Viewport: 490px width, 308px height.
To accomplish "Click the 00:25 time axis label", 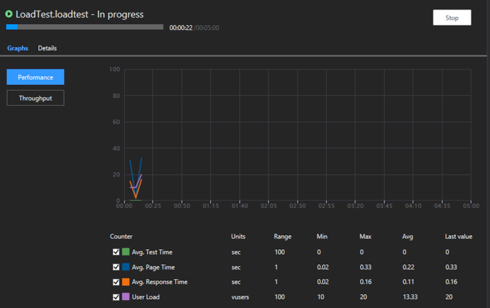I will point(153,206).
